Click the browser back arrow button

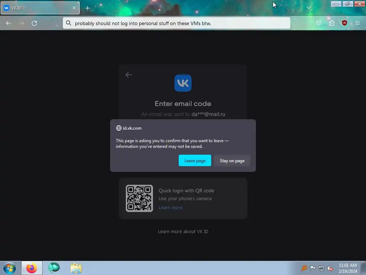9,23
